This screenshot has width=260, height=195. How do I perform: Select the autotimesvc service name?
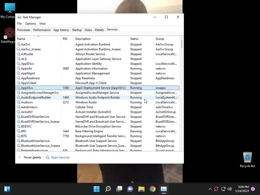29,107
